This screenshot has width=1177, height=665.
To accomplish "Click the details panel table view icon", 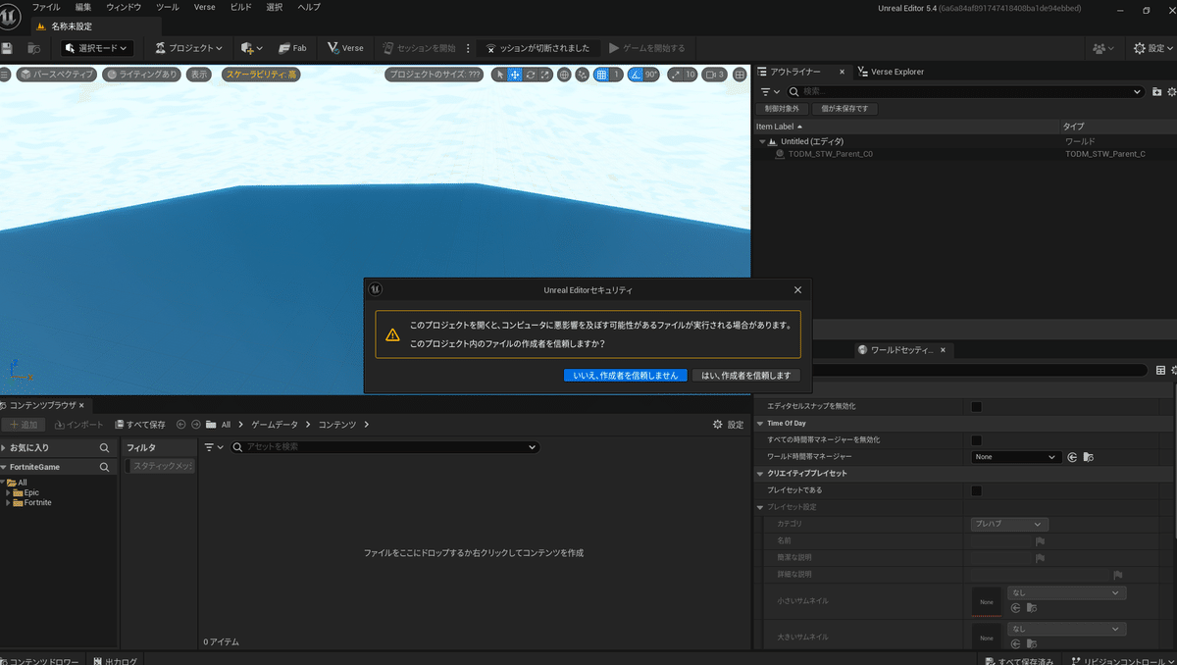I will [x=1160, y=371].
